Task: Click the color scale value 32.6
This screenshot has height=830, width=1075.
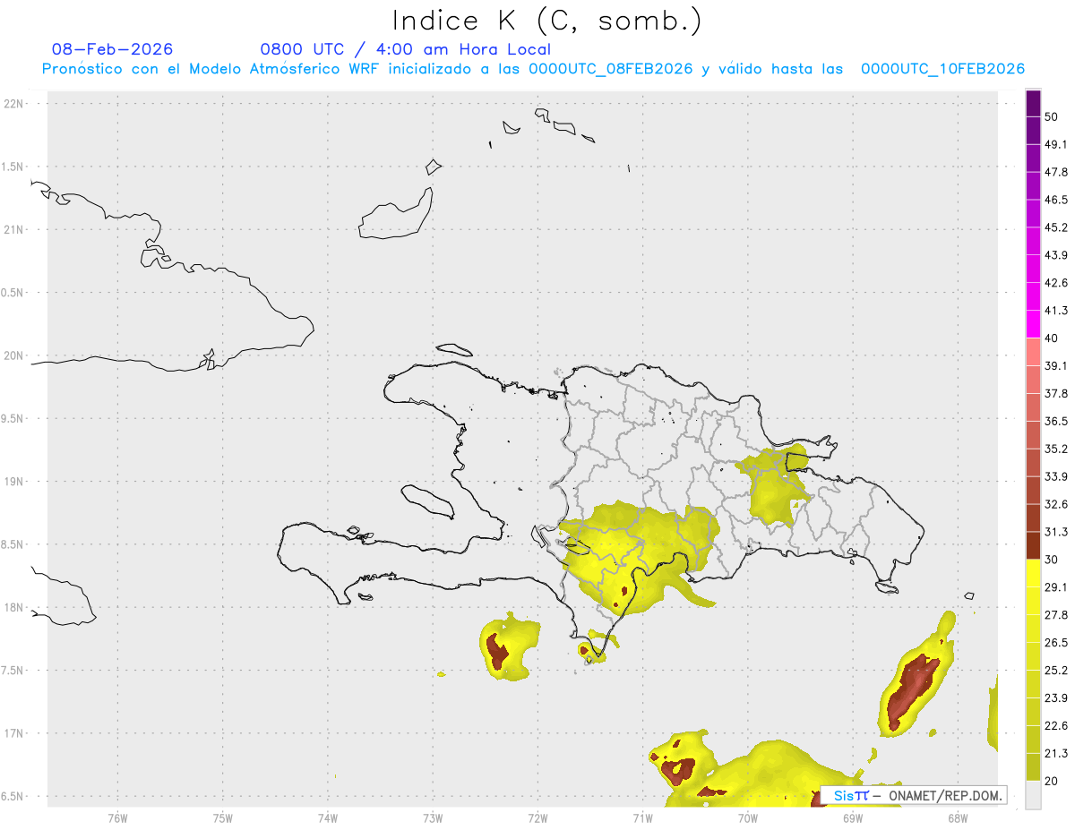Action: click(1056, 505)
